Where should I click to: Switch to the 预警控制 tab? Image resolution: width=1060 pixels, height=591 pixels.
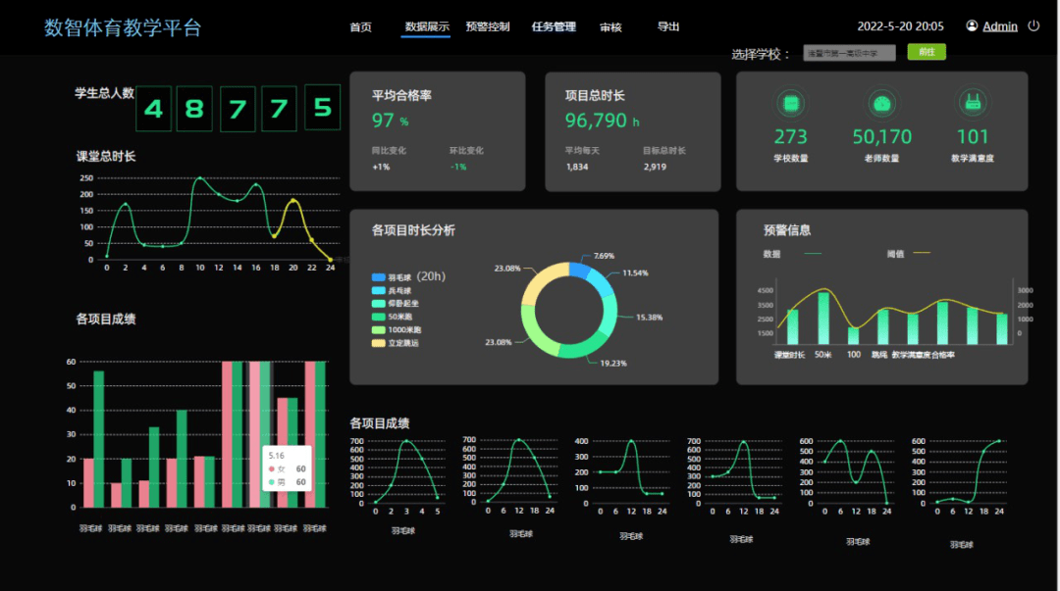(x=488, y=26)
